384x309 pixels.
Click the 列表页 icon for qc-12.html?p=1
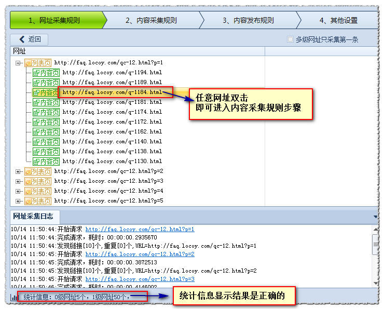pyautogui.click(x=38, y=63)
